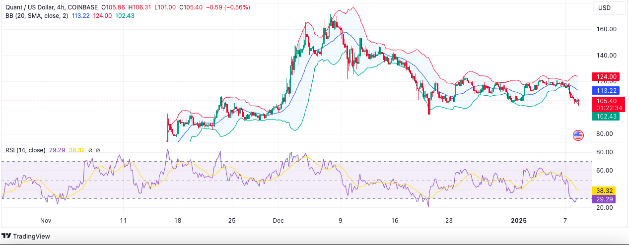Open the TradingView logo link

point(26,237)
